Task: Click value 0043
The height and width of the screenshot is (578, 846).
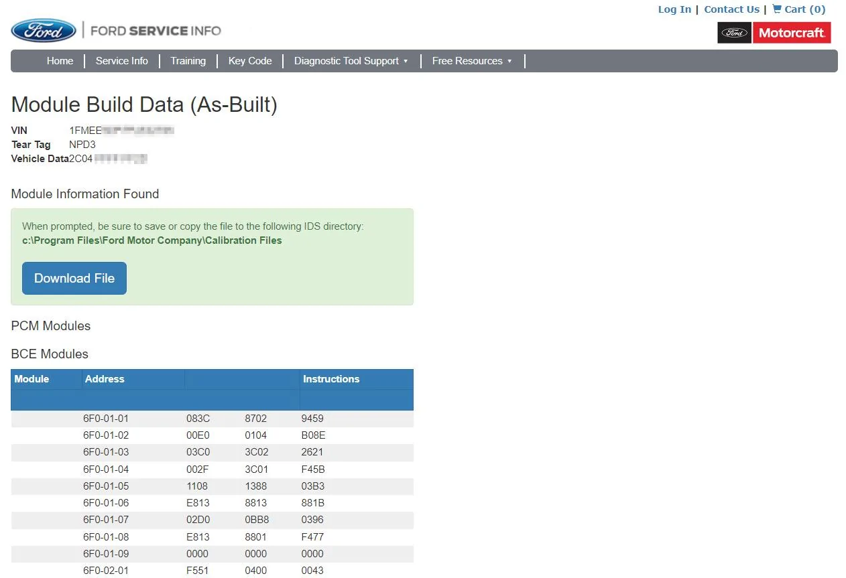Action: click(312, 571)
